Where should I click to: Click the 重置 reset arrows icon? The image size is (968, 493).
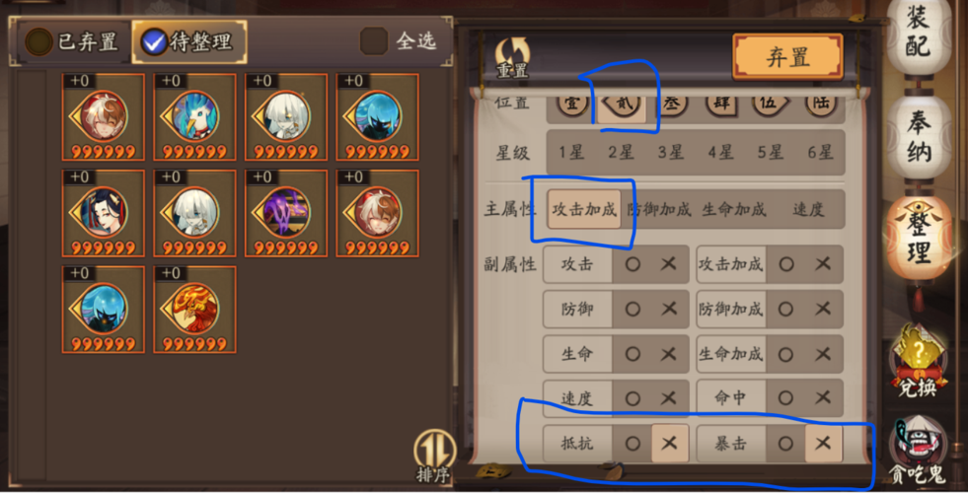(x=512, y=57)
